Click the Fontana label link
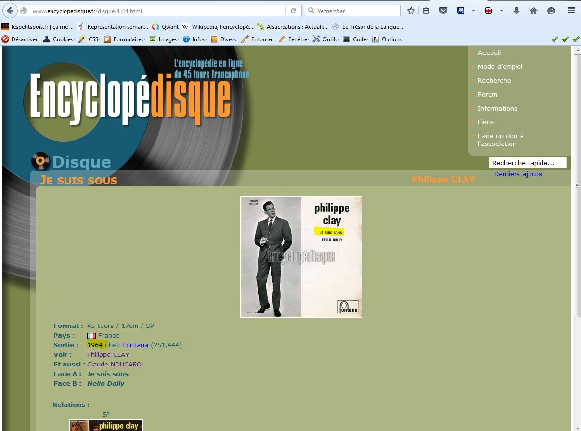This screenshot has height=431, width=581. click(x=135, y=345)
